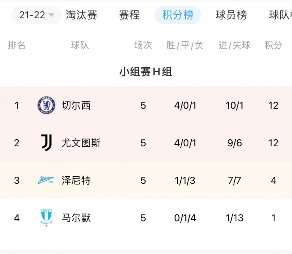Image resolution: width=292 pixels, height=254 pixels.
Task: Open the 马尔默 team name link
Action: (x=76, y=218)
